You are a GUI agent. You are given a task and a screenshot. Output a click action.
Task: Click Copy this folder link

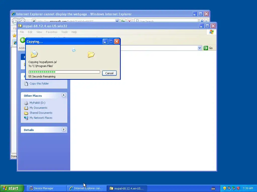click(x=39, y=83)
